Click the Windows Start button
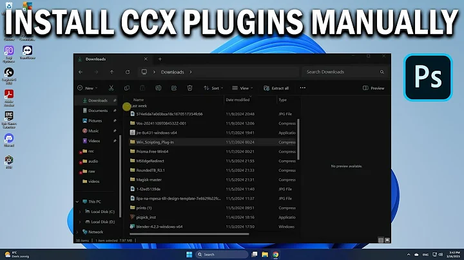464x260 pixels. click(189, 254)
